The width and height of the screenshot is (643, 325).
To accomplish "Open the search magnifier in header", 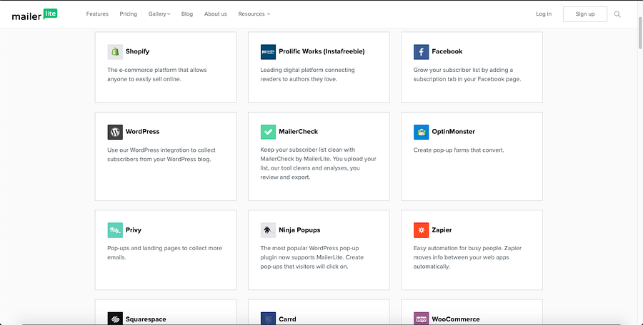I will 617,14.
